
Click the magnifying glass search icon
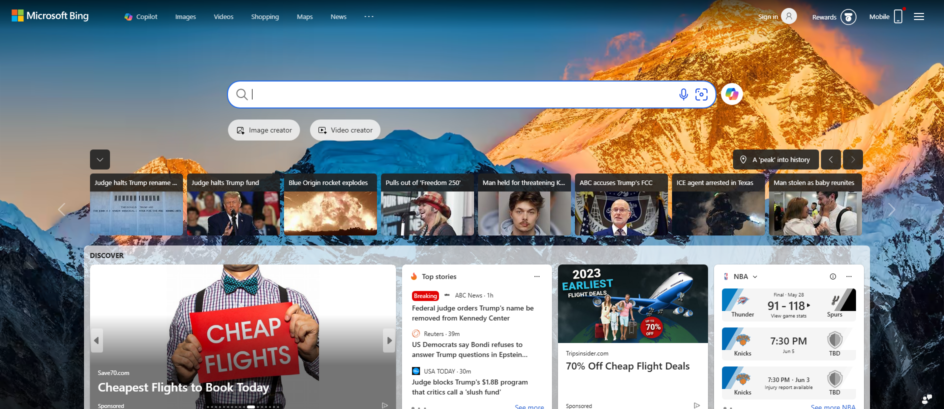tap(242, 94)
